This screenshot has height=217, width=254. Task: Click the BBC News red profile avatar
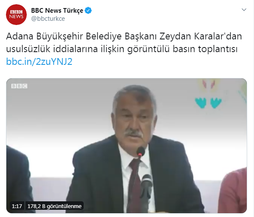pyautogui.click(x=17, y=14)
